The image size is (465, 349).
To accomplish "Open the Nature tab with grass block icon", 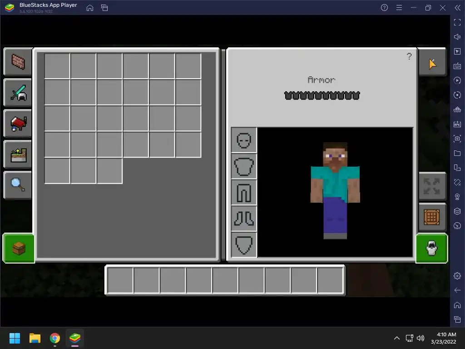I will [x=18, y=155].
